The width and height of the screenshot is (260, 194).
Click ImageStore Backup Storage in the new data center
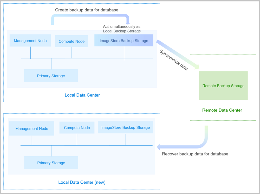(x=126, y=128)
